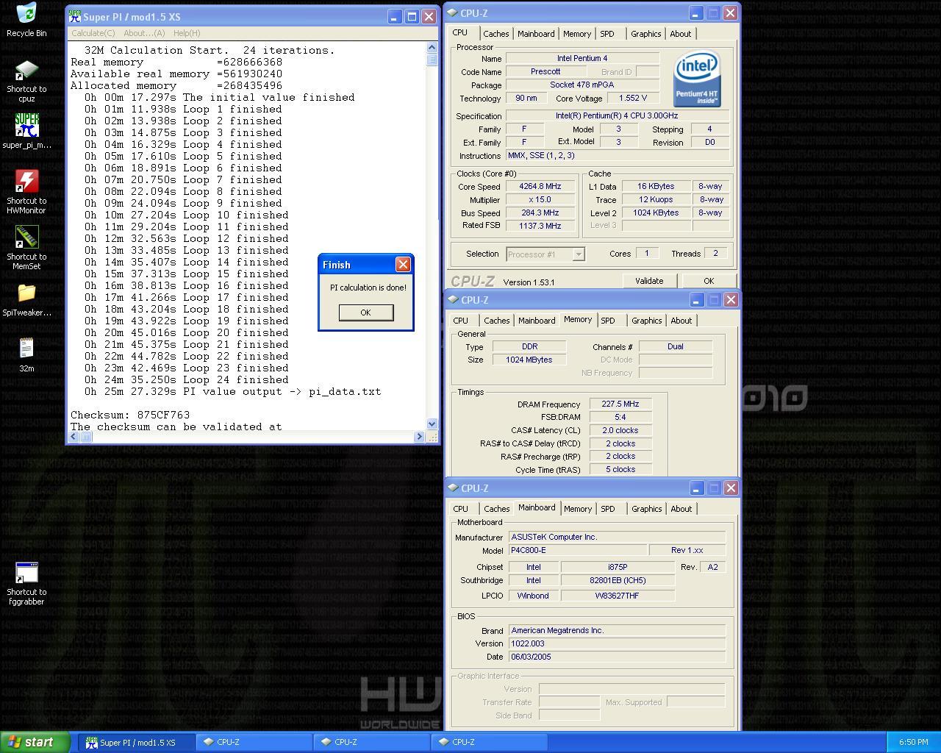Activate Super PI / mod1.5 XS taskbar button
The height and width of the screenshot is (753, 941).
[137, 743]
